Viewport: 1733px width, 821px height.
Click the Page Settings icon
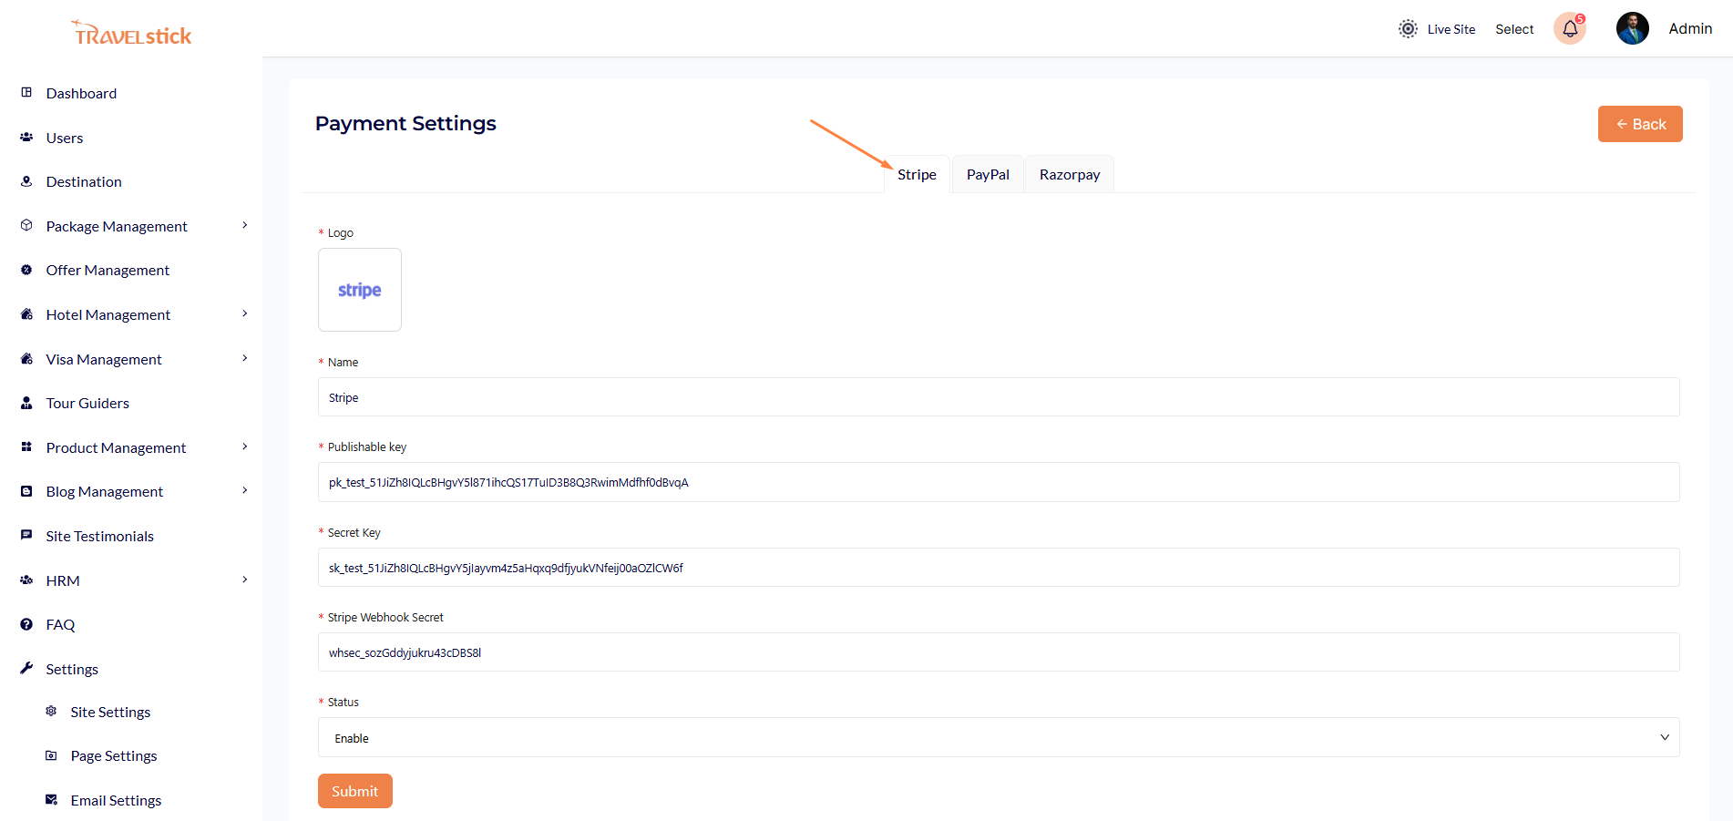point(51,755)
